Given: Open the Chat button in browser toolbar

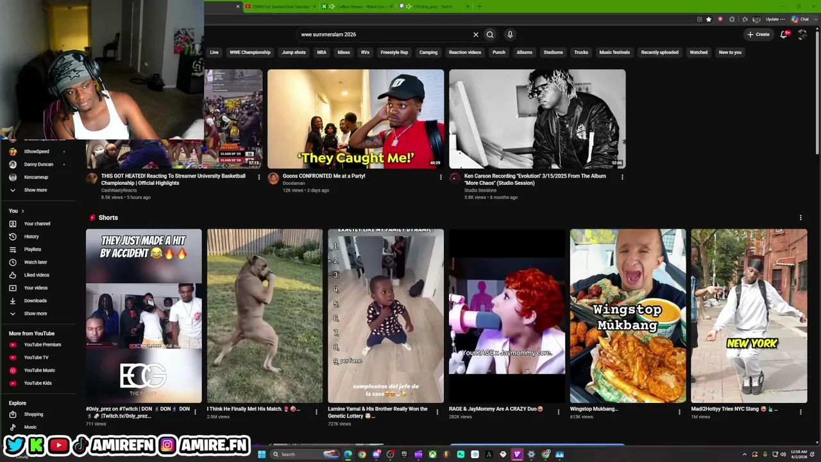Looking at the screenshot, I should tap(801, 19).
